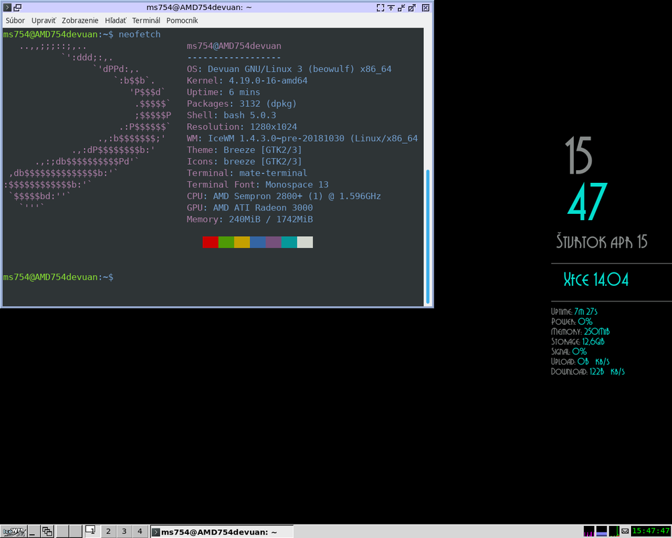Open the Upraviť menu
This screenshot has height=538, width=672.
44,20
